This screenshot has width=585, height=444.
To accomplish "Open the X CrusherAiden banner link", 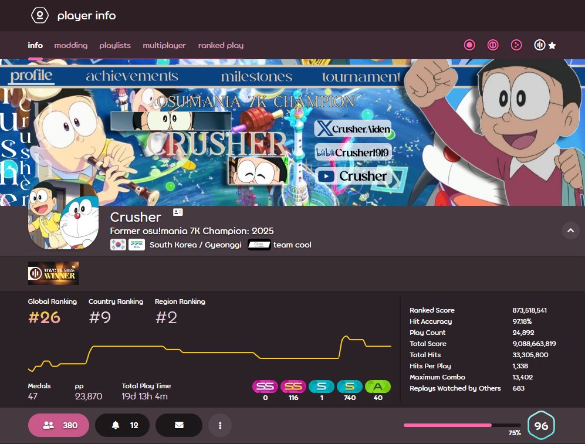I will pos(353,128).
